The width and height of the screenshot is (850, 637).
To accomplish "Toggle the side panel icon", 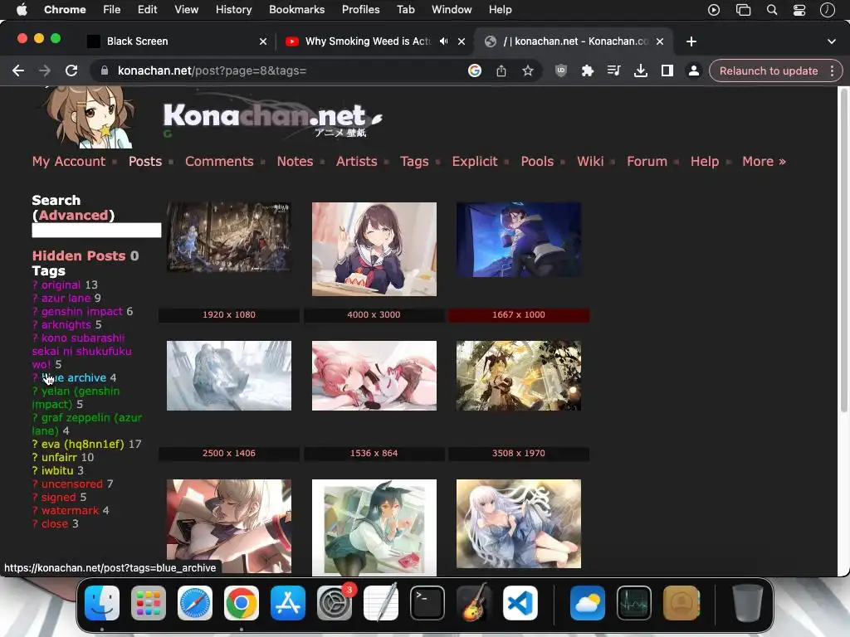I will coord(667,71).
